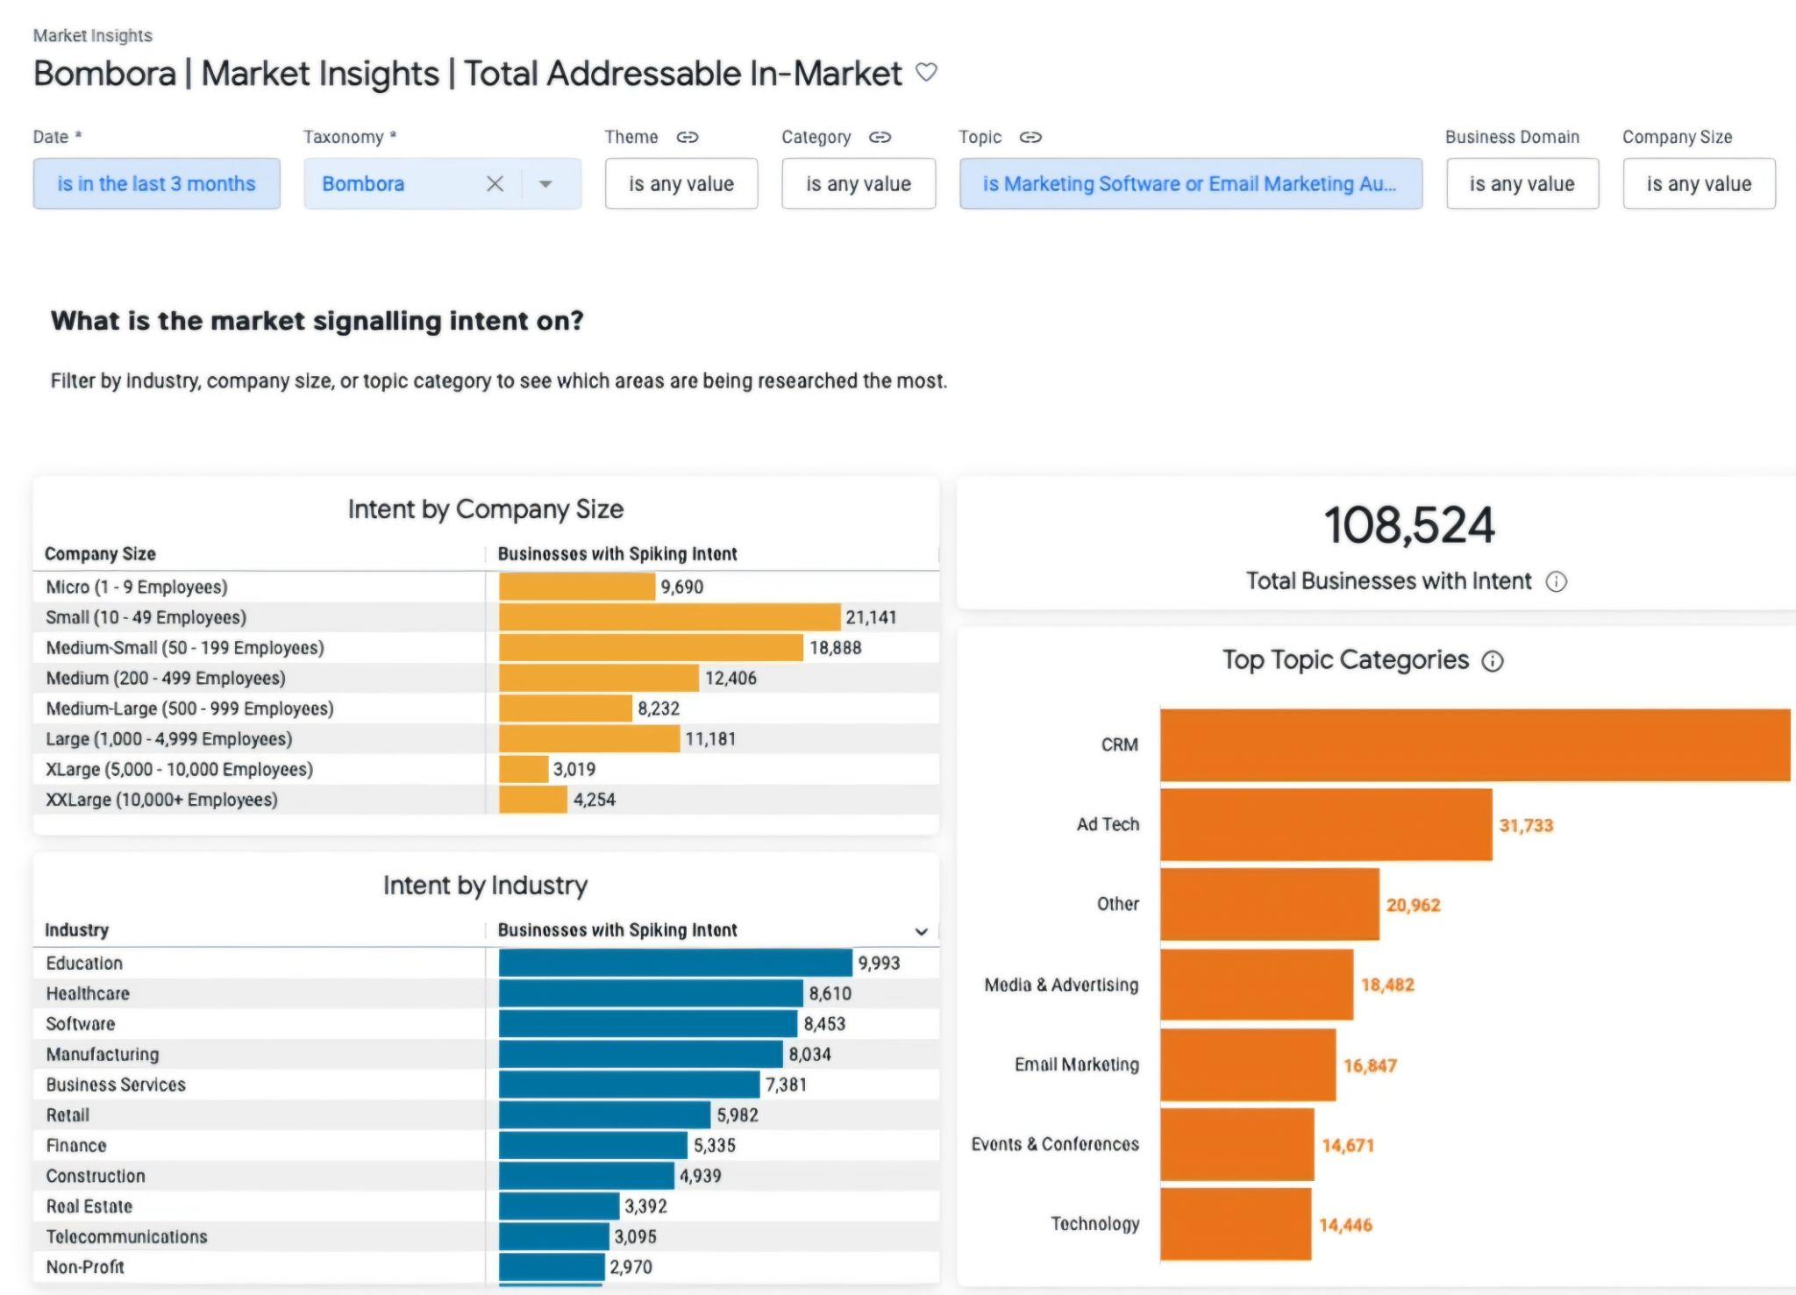1796x1295 pixels.
Task: Click the link icon next to Category
Action: click(x=880, y=137)
